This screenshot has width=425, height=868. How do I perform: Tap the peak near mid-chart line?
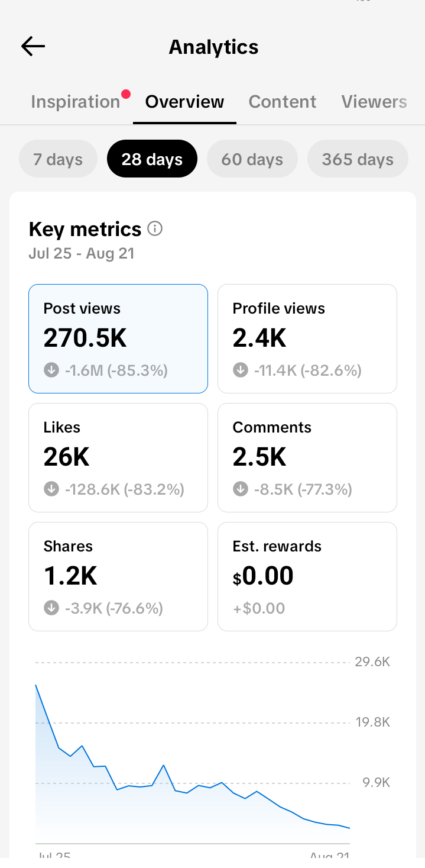164,766
